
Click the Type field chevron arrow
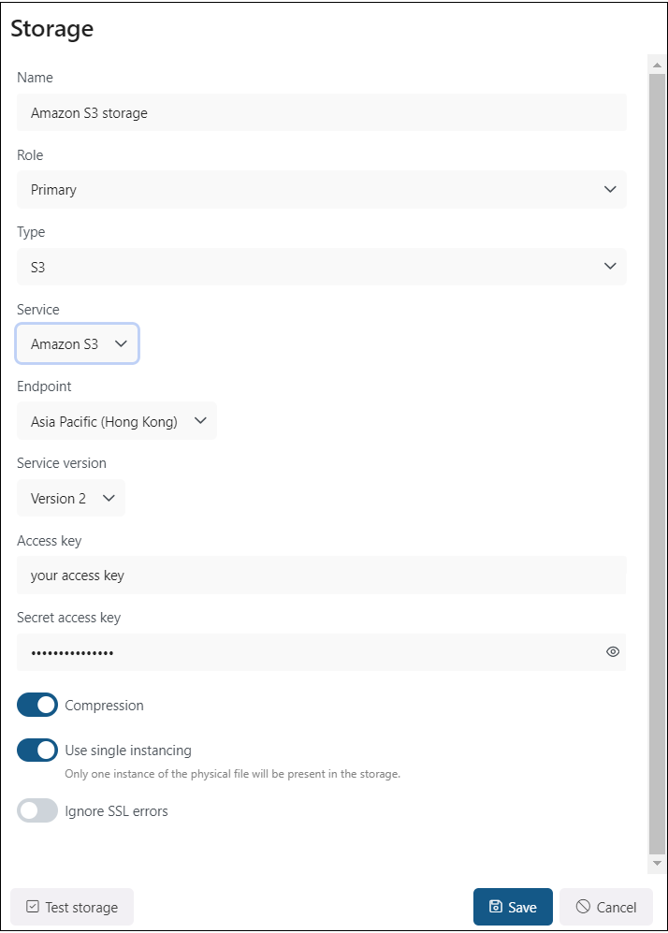(610, 267)
